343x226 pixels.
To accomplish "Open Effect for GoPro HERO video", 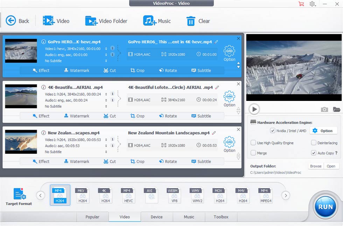I will pyautogui.click(x=41, y=70).
